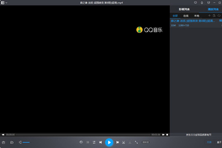Image resolution: width=222 pixels, height=148 pixels.
Task: Add file with the plus icon
Action: 209,16
